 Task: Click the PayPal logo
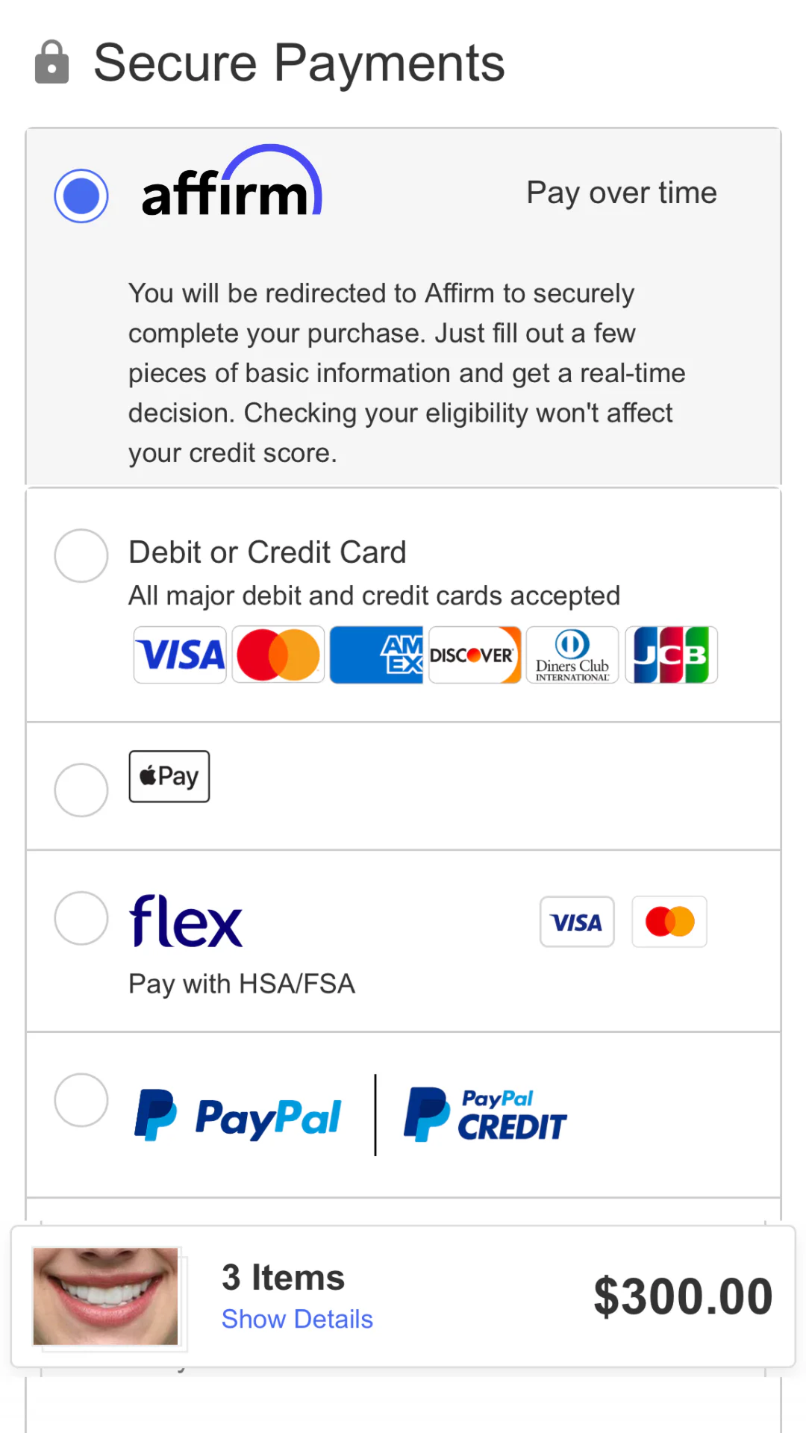point(238,1117)
